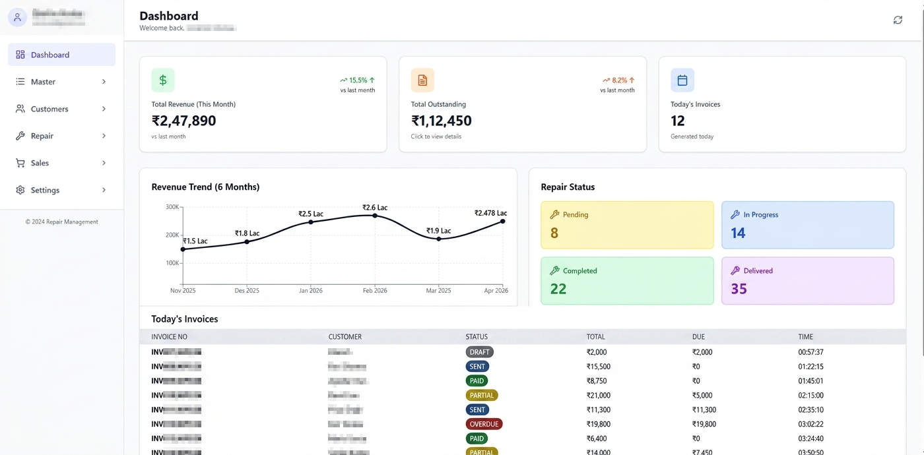
Task: Click the OVERDUE status badge
Action: click(x=484, y=424)
